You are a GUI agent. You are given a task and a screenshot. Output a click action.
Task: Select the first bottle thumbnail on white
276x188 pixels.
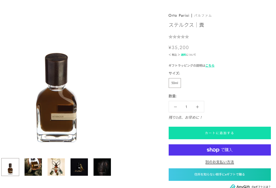10,167
